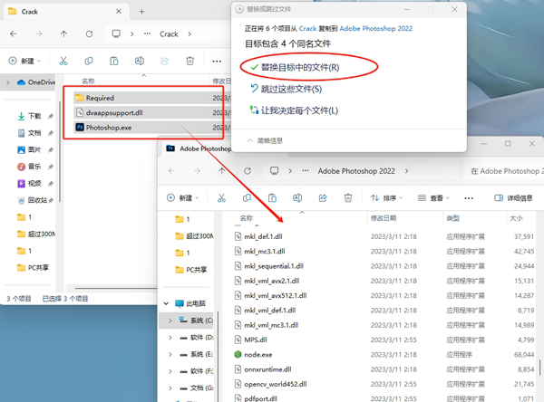Select Required folder in Crack window
544x402 pixels.
(148, 98)
